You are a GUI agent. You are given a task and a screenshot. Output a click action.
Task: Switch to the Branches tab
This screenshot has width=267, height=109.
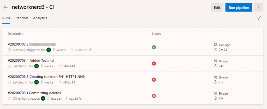pos(21,18)
